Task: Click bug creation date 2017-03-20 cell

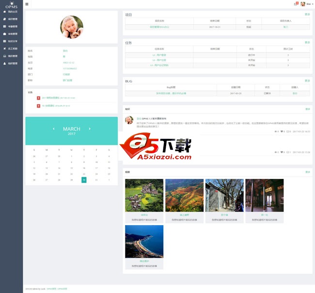Action: click(236, 93)
